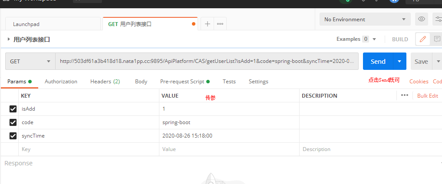This screenshot has width=442, height=184.
Task: Select the GET 用户列表接口 tab
Action: (150, 24)
